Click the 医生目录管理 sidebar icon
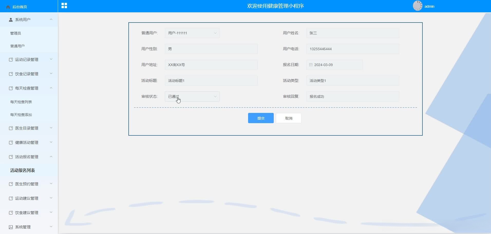Image resolution: width=491 pixels, height=234 pixels. click(x=11, y=128)
